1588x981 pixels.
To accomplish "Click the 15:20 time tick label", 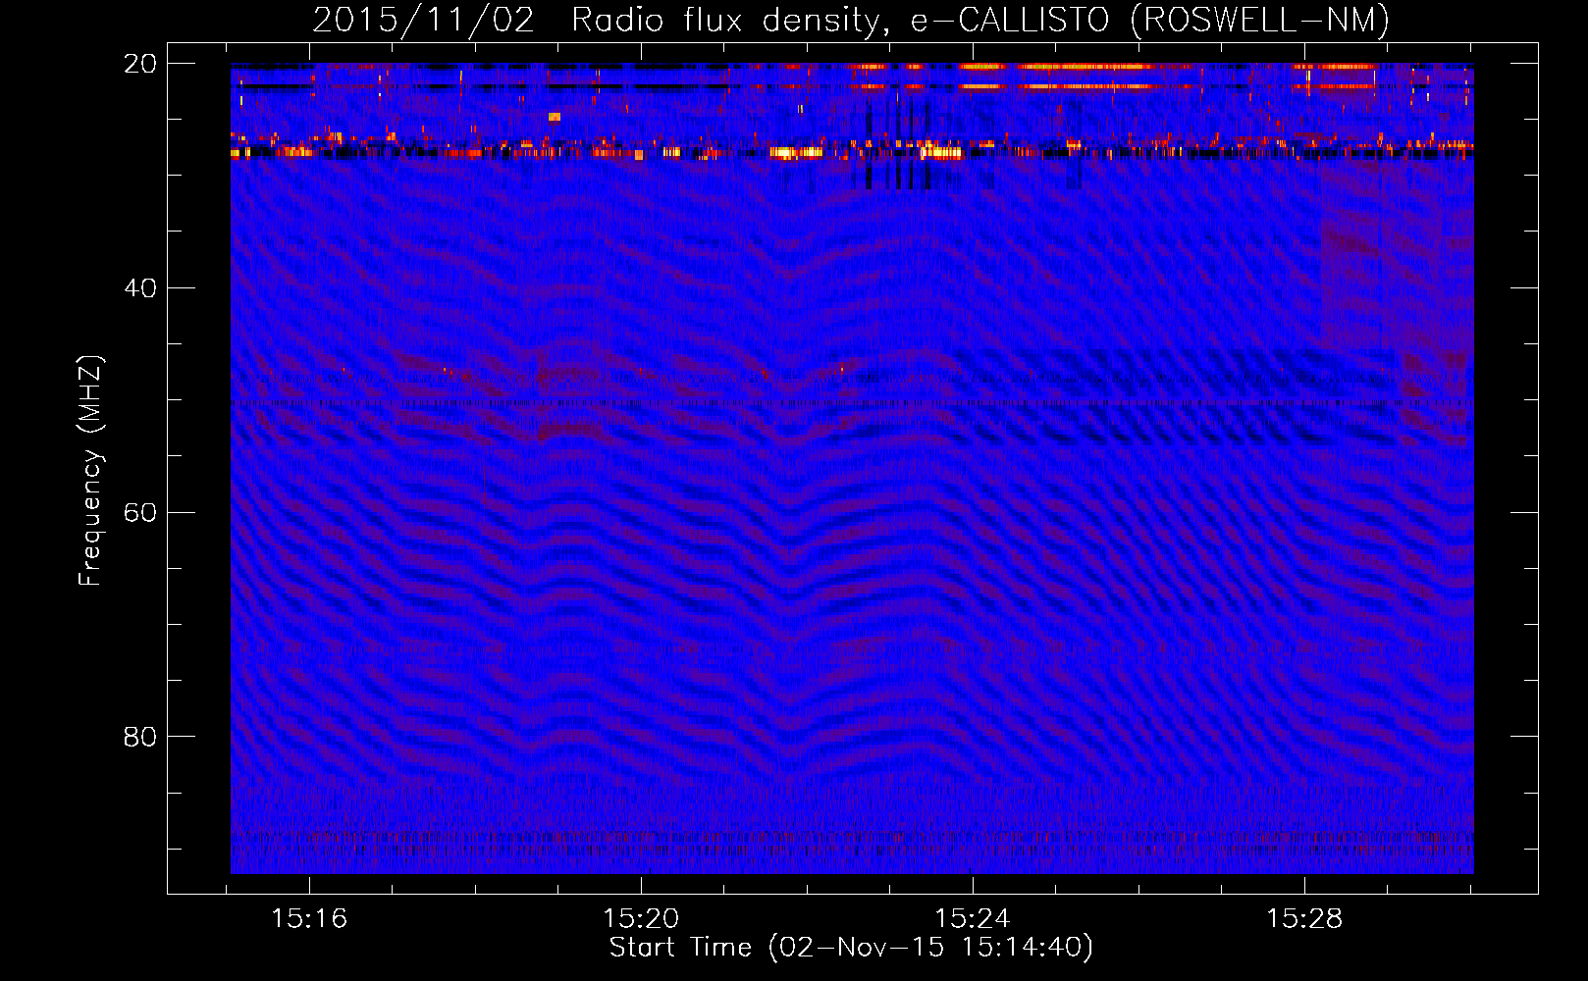I will 641,919.
